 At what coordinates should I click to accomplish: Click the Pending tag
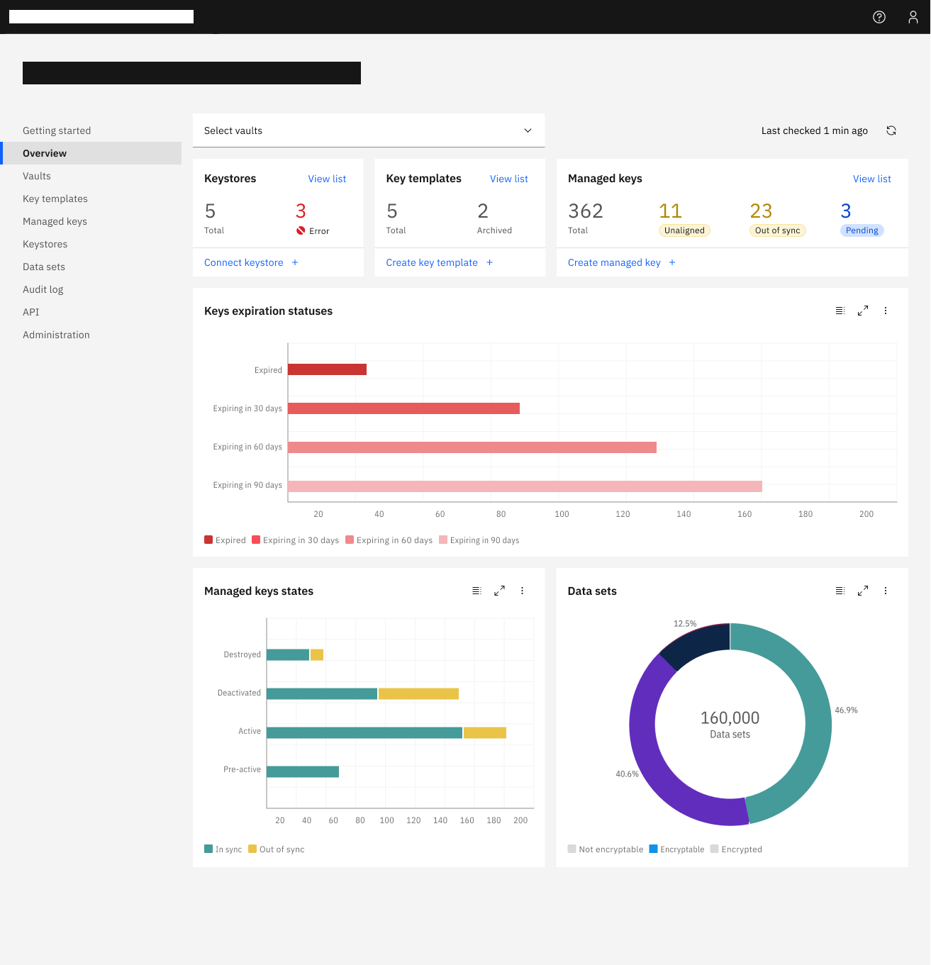point(862,230)
